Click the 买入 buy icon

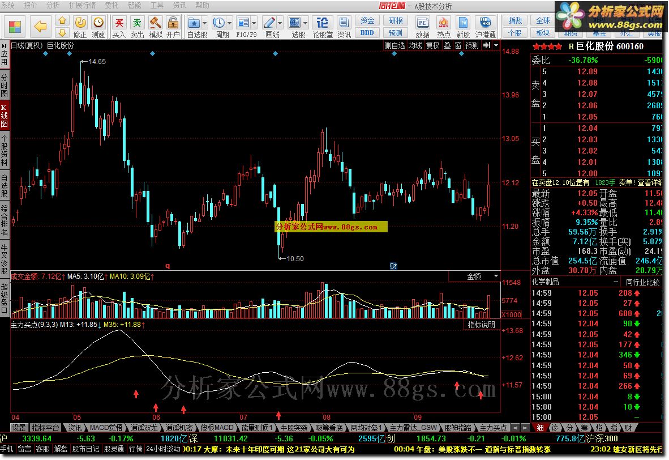pyautogui.click(x=119, y=27)
